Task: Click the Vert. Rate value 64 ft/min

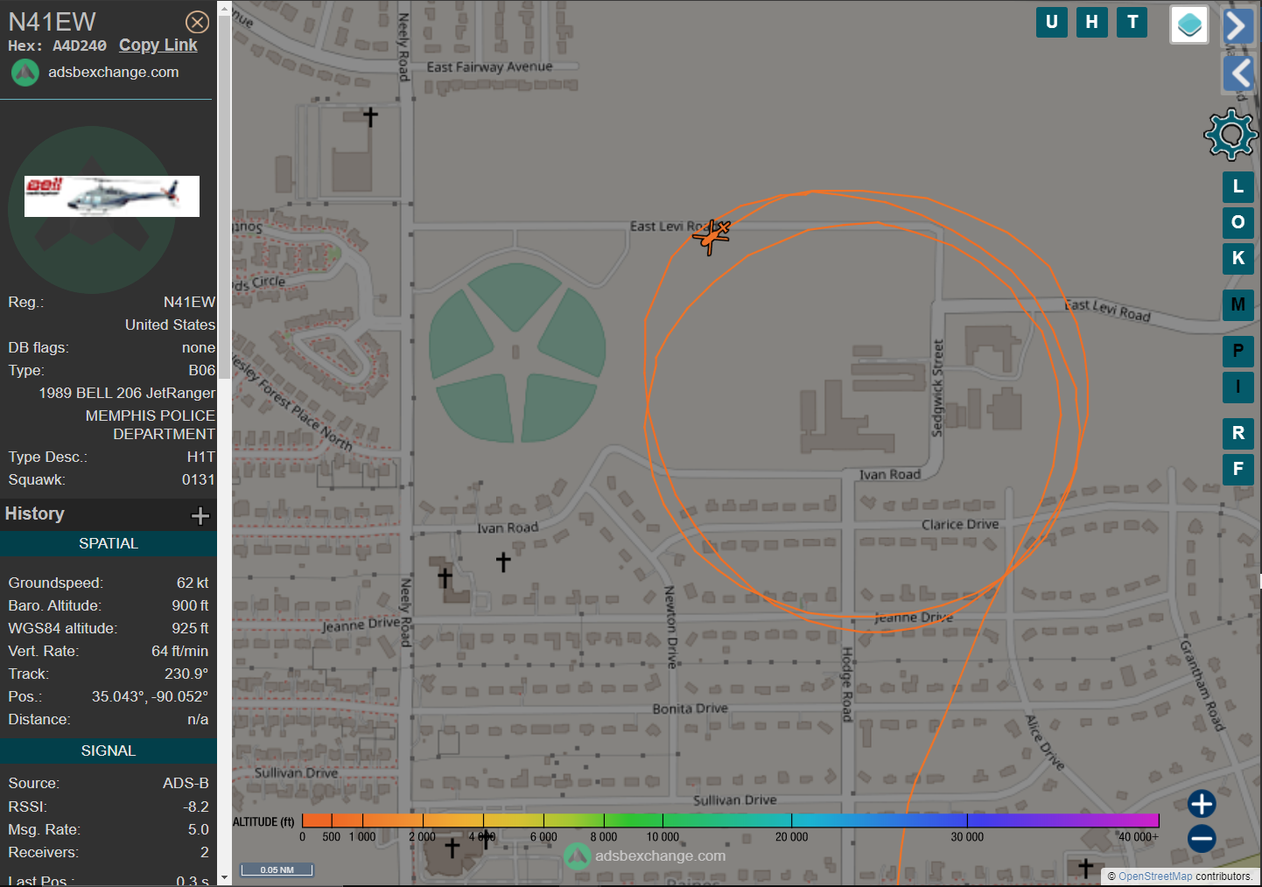Action: pos(179,651)
